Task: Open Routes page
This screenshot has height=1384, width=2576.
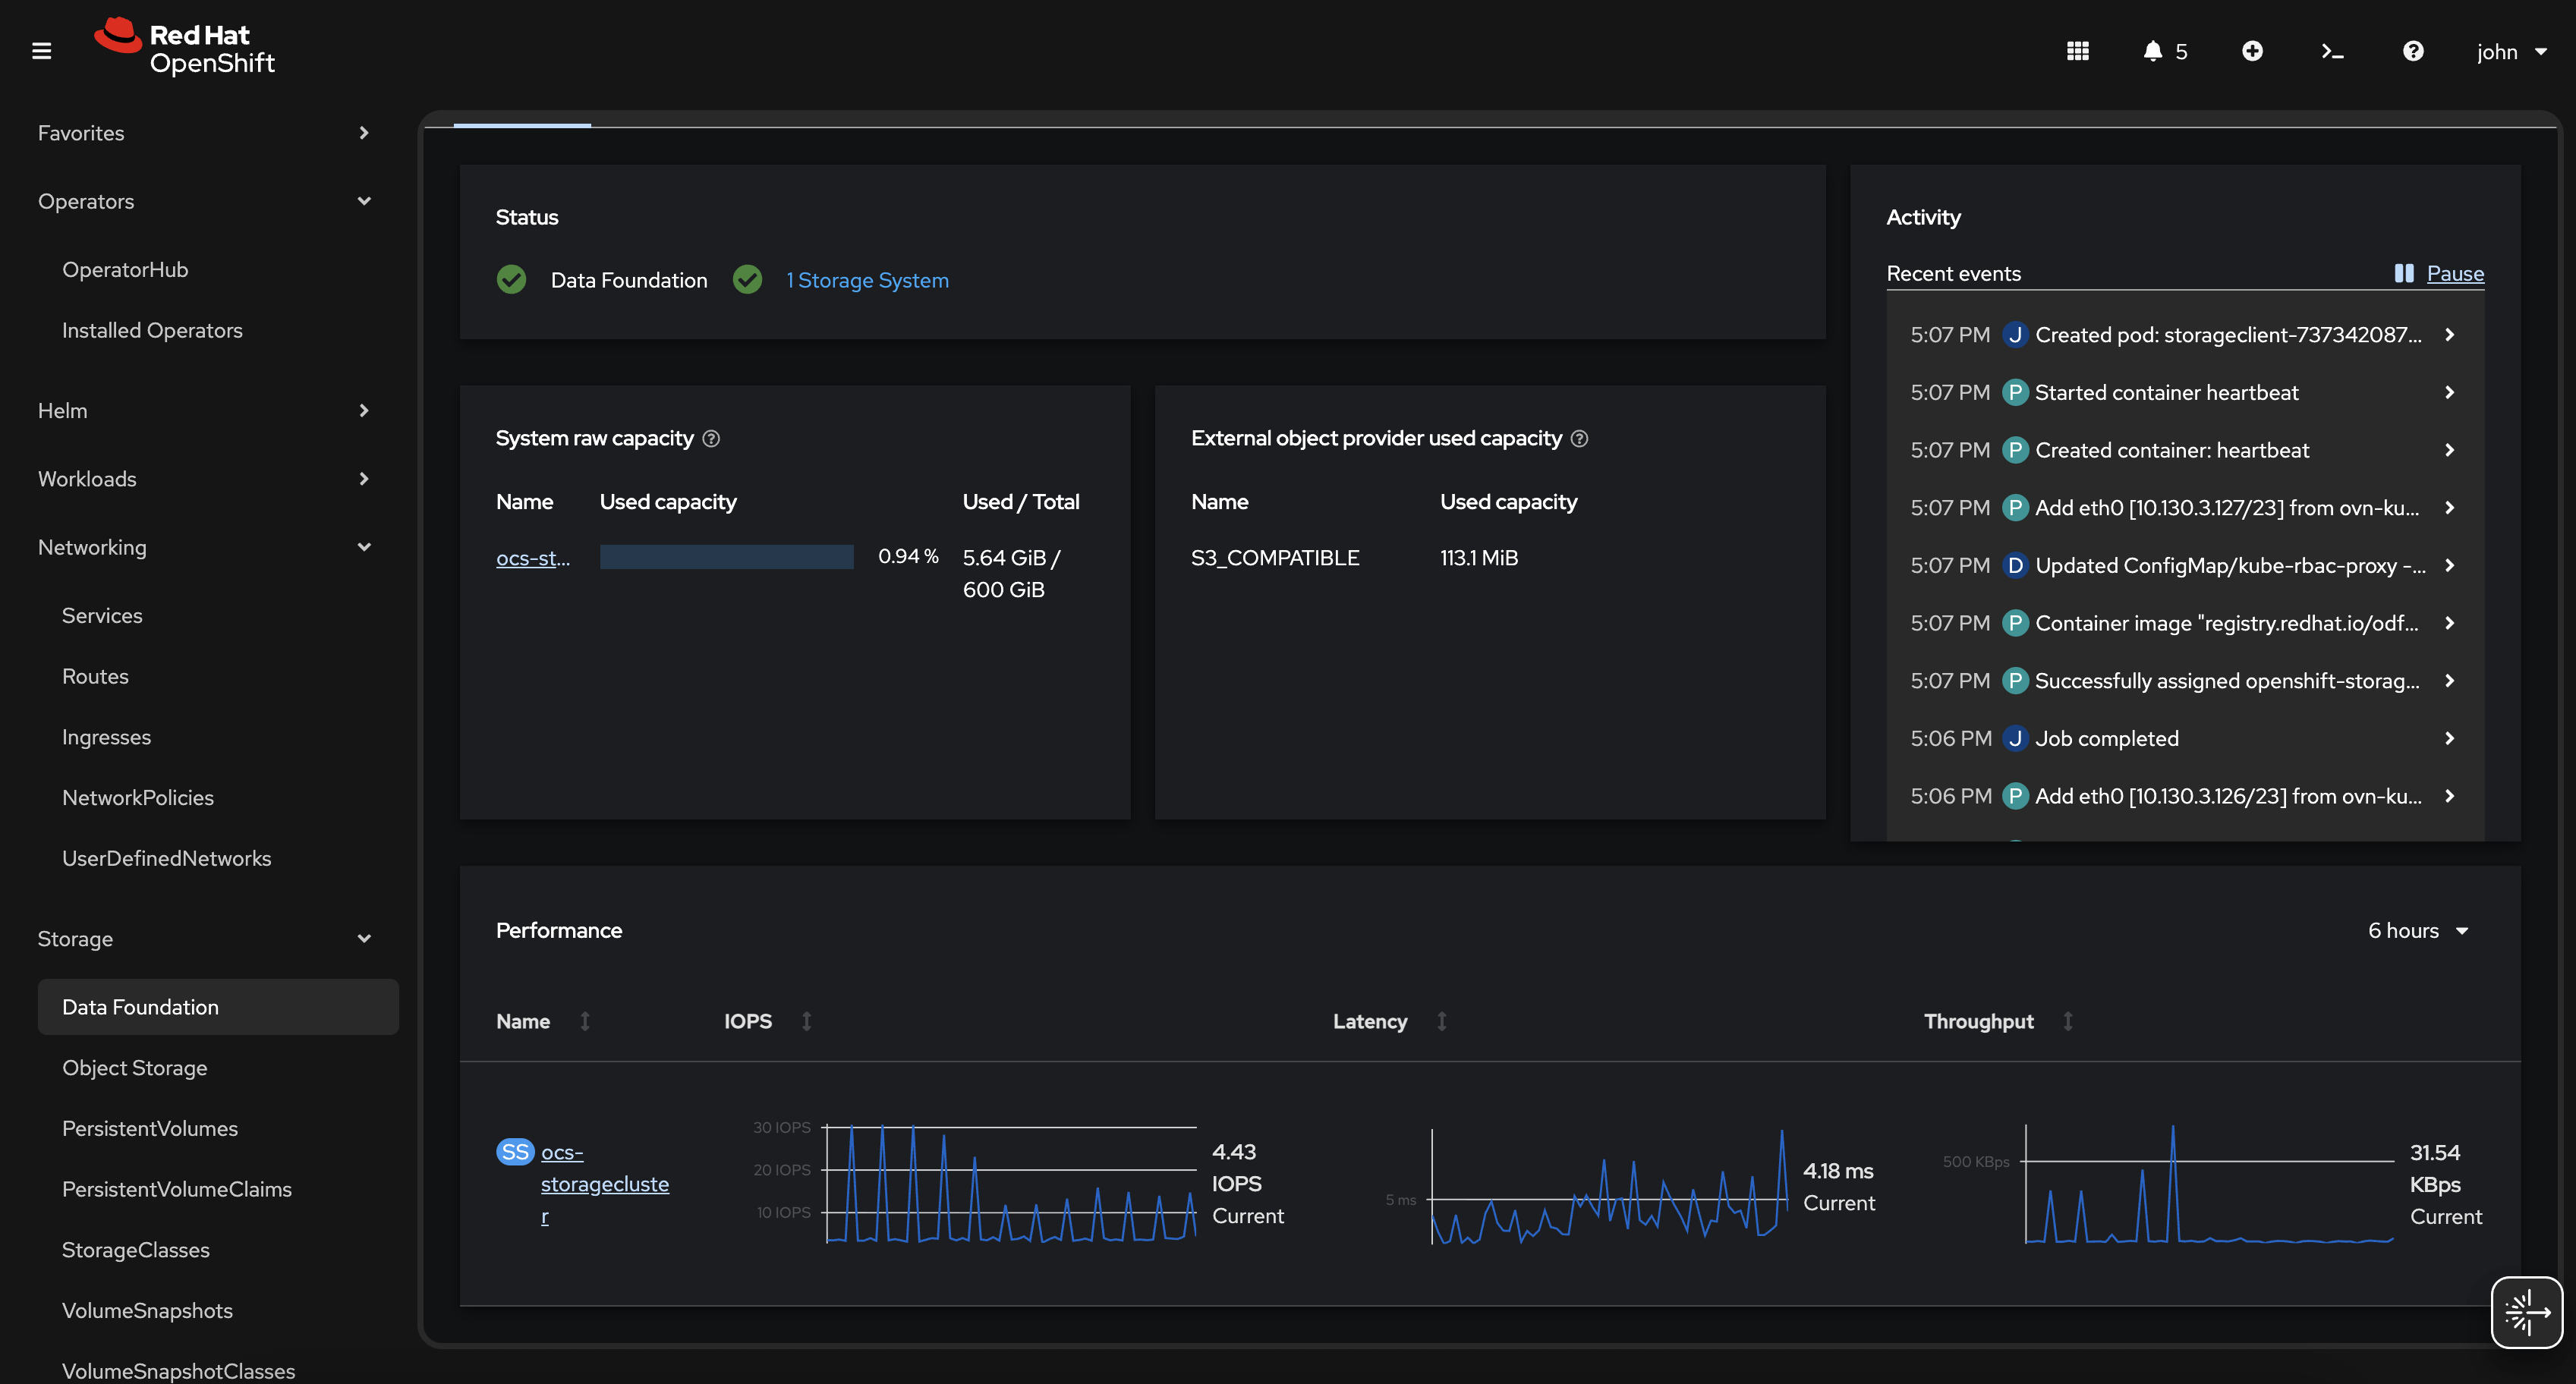Action: 95,676
